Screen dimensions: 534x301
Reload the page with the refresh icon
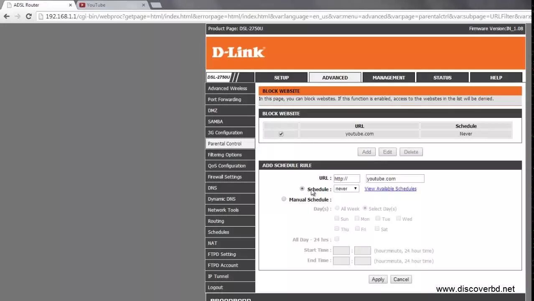click(28, 16)
